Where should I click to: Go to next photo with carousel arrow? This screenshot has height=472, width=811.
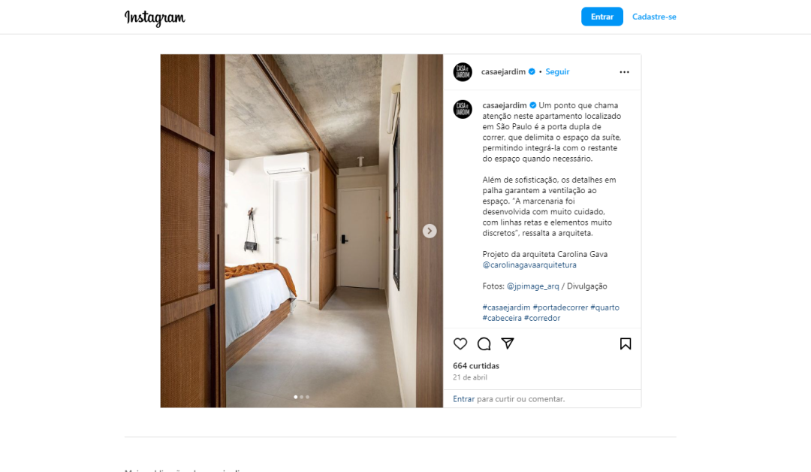[x=430, y=231]
